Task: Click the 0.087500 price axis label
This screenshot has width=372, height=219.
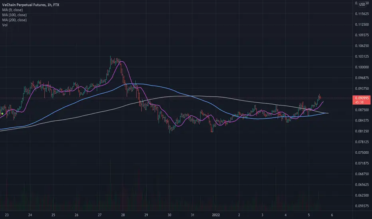Action: (x=362, y=110)
